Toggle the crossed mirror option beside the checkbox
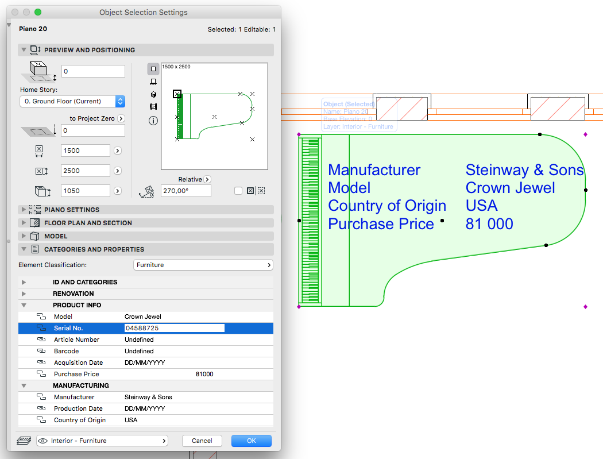Image resolution: width=603 pixels, height=459 pixels. pyautogui.click(x=250, y=190)
